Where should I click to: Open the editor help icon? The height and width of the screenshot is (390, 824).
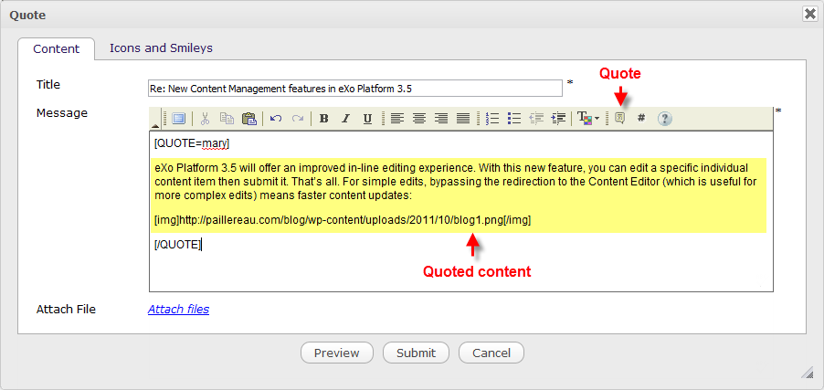pyautogui.click(x=664, y=119)
